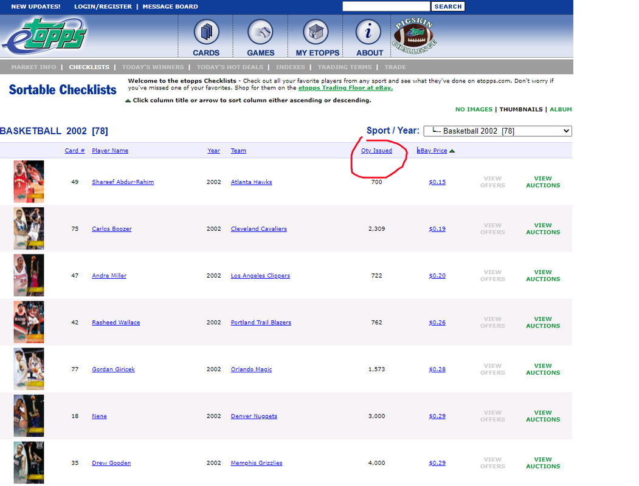Select CHECKLISTS menu item
The height and width of the screenshot is (486, 639).
(x=89, y=67)
